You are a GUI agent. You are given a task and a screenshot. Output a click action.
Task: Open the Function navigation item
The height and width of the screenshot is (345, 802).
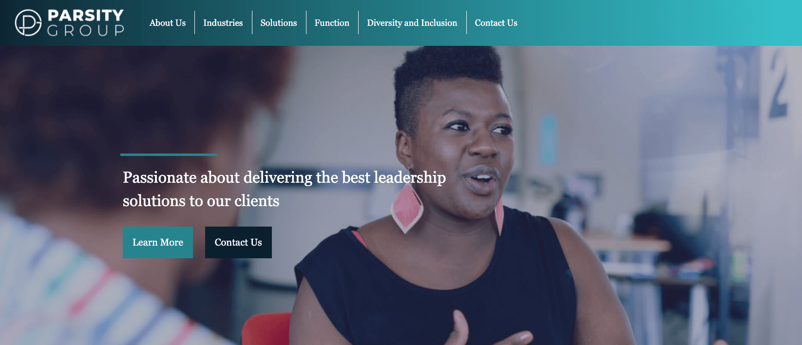click(332, 23)
